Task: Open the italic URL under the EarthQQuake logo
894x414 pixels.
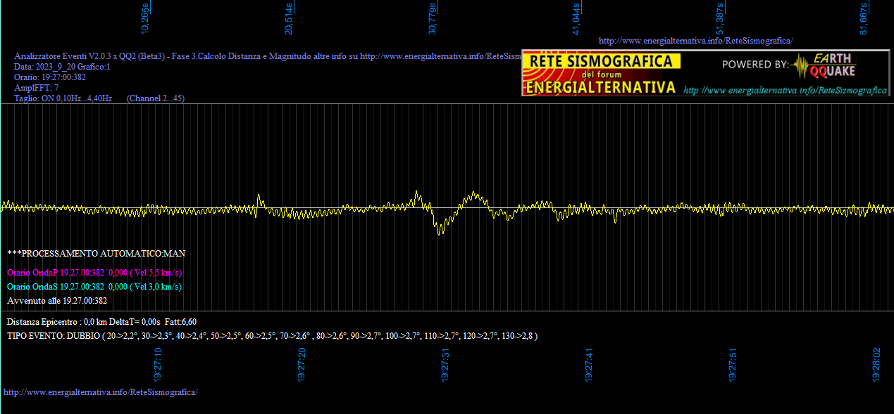Action: point(786,91)
